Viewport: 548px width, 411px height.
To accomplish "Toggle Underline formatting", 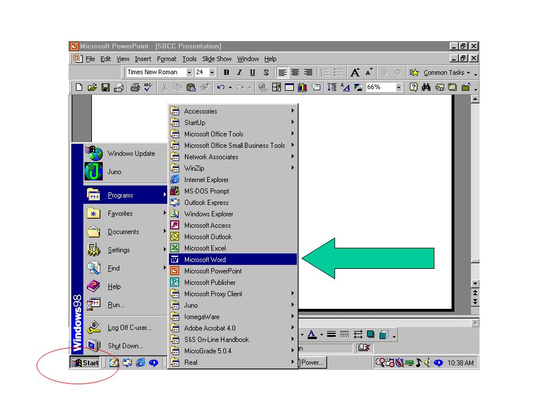I will point(252,72).
